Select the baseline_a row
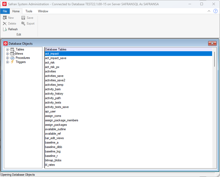The image size is (220, 177). click(x=128, y=143)
